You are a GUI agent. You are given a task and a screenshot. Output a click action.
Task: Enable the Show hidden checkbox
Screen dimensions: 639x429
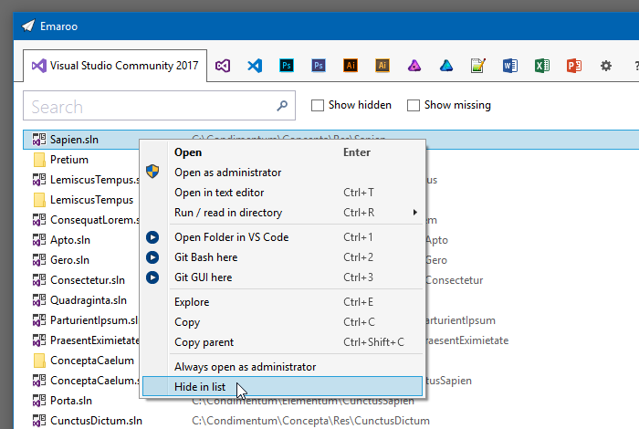(318, 105)
